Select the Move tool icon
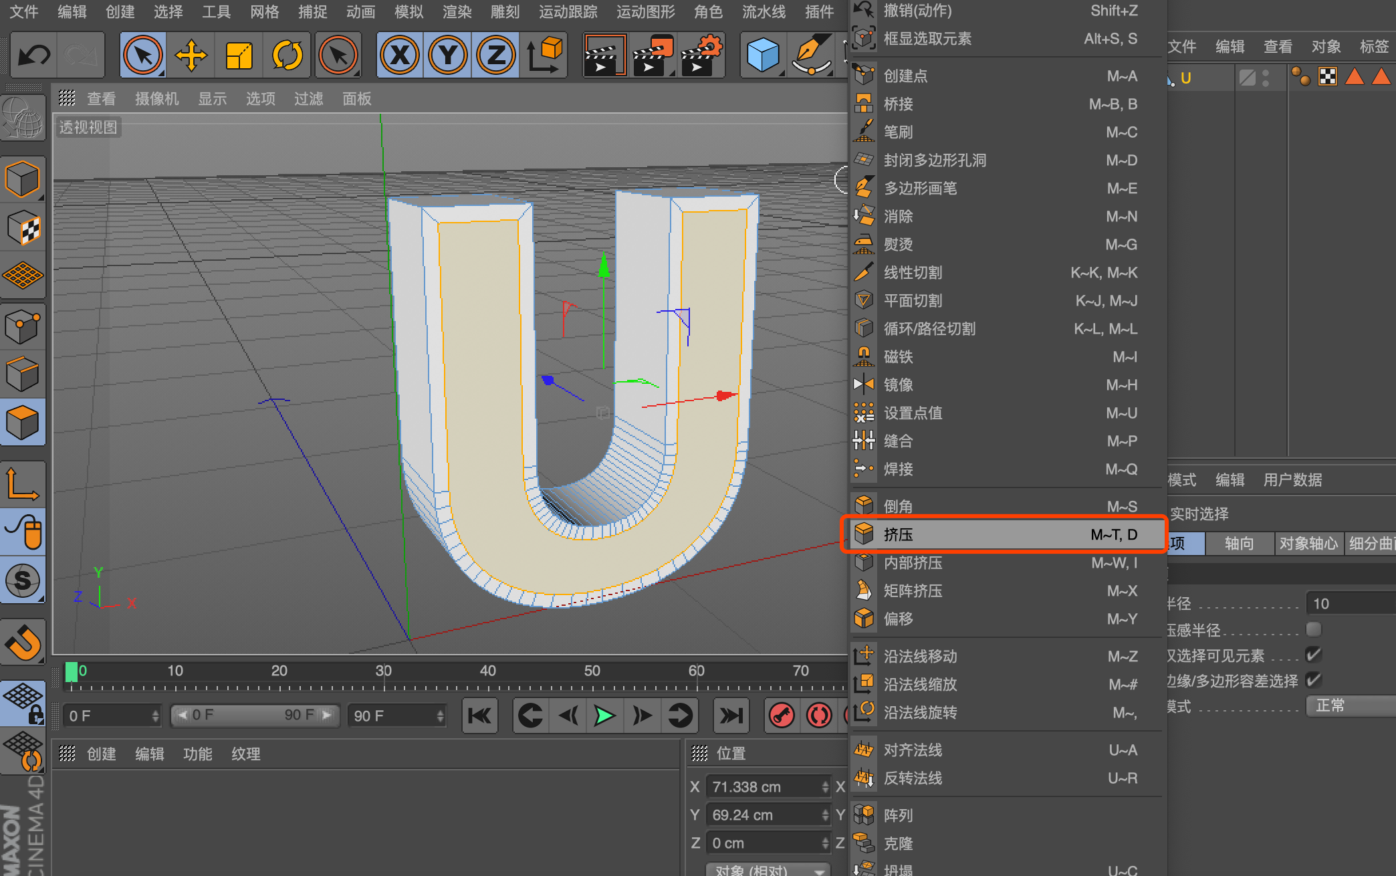This screenshot has width=1396, height=876. [x=191, y=56]
